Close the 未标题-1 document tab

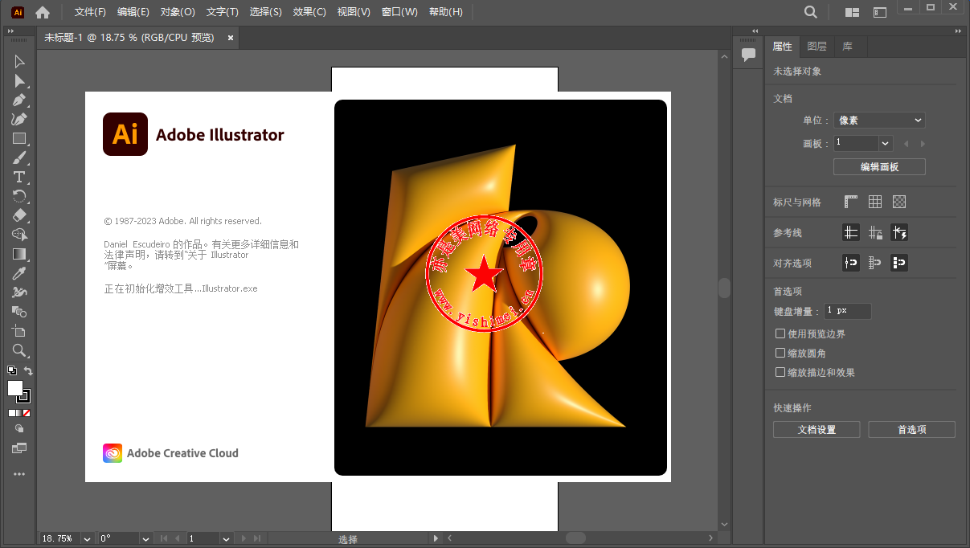click(x=231, y=38)
